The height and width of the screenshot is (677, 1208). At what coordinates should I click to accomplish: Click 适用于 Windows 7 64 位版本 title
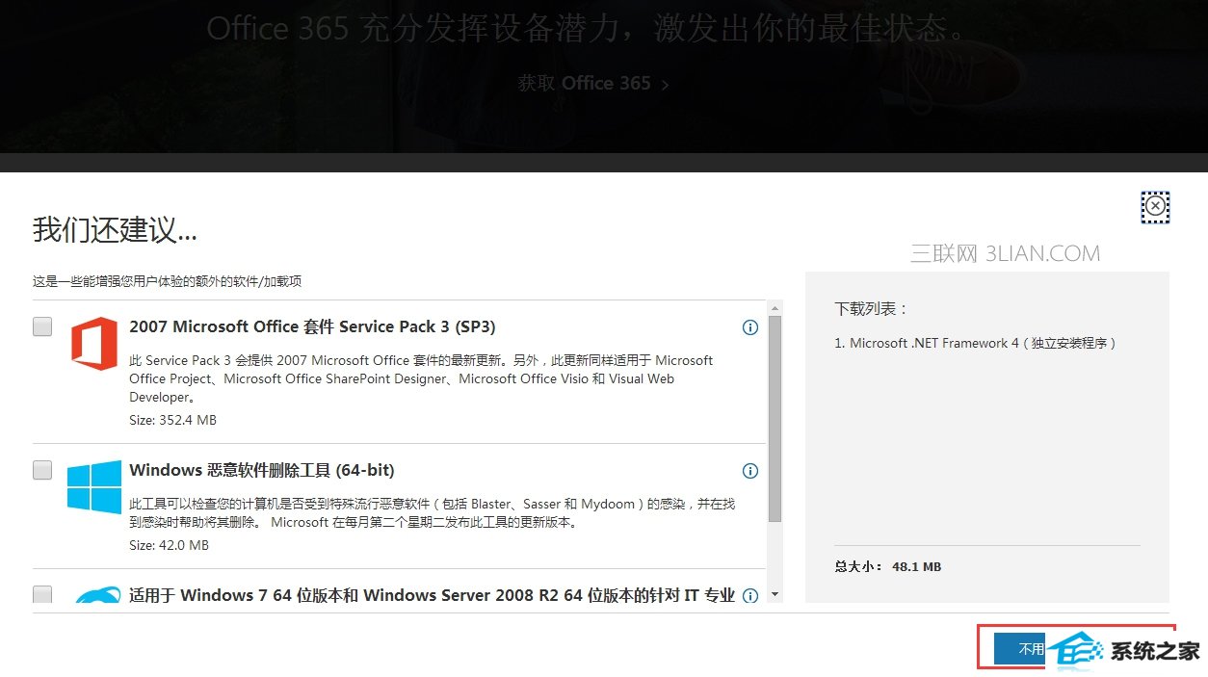click(432, 595)
